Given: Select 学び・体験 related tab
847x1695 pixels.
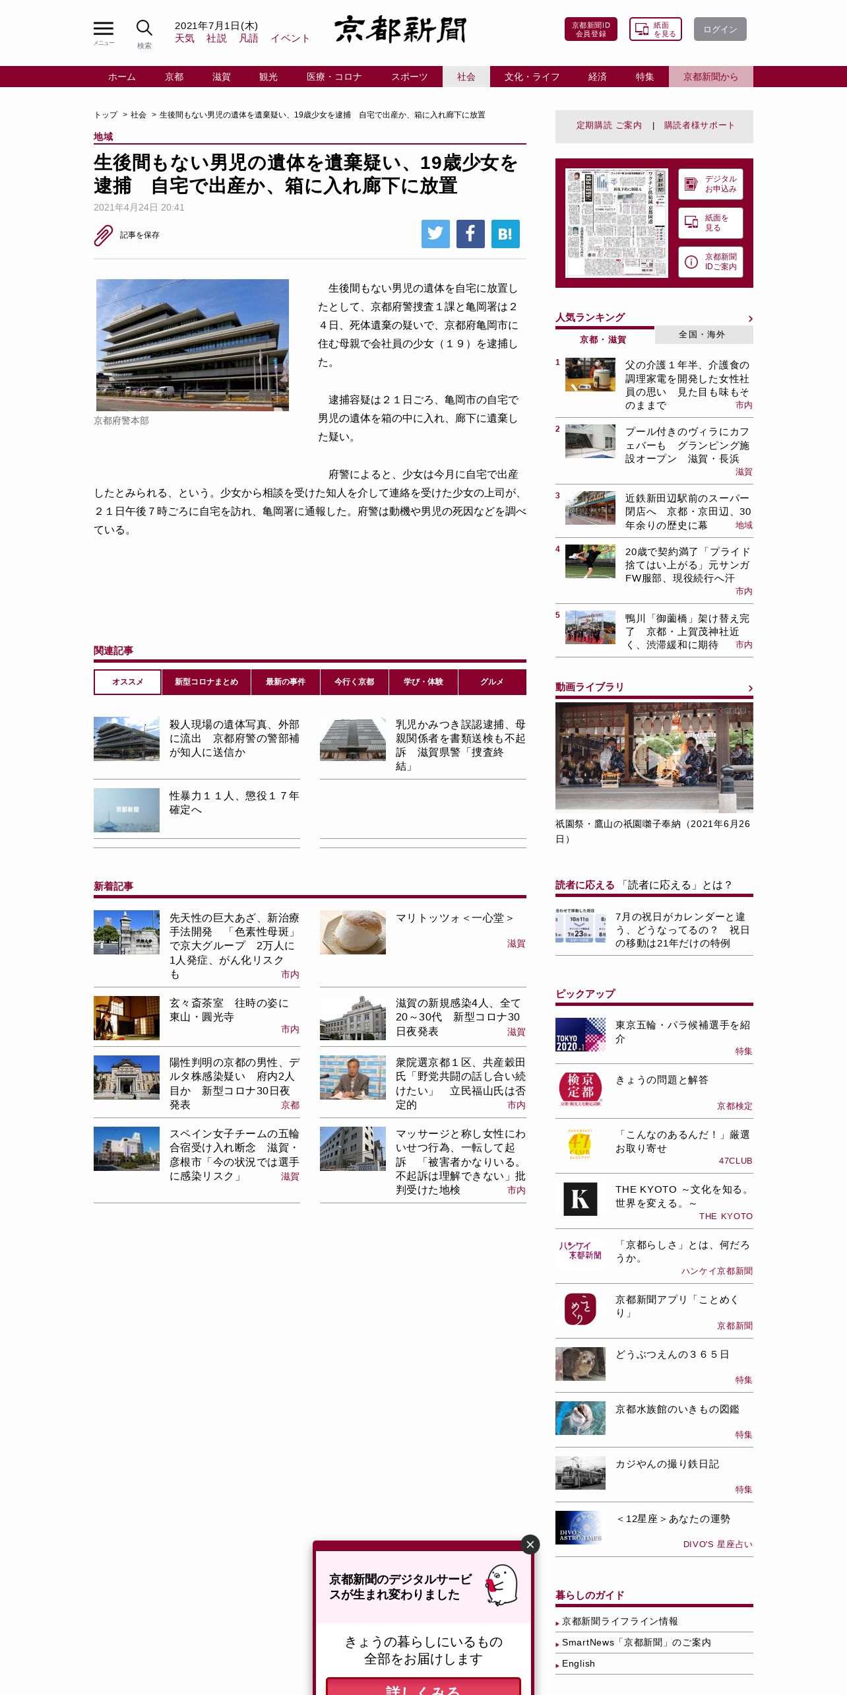Looking at the screenshot, I should (423, 682).
